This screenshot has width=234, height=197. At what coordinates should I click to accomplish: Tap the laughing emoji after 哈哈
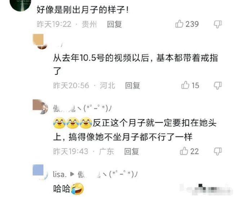point(77,188)
